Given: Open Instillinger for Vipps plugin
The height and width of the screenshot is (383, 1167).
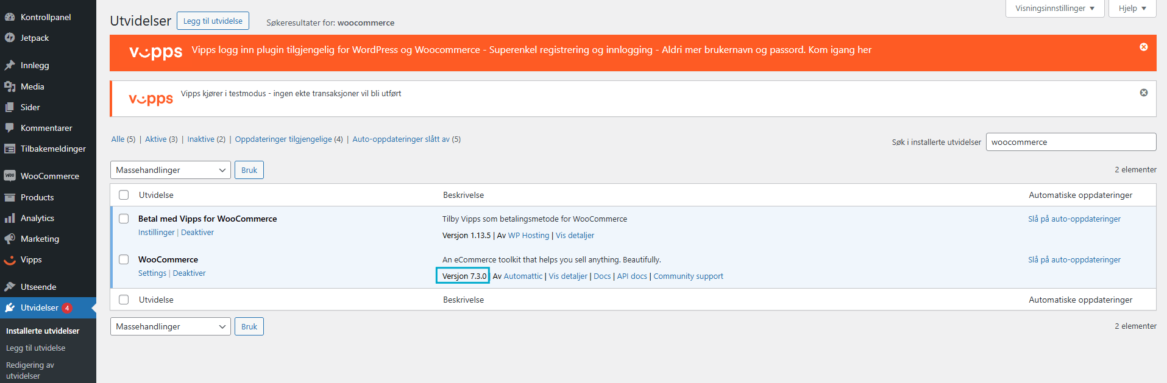Looking at the screenshot, I should [156, 233].
